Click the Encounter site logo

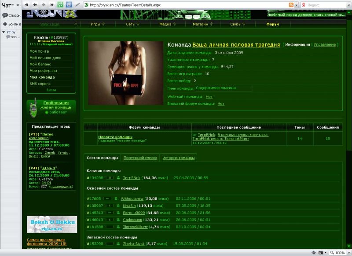coord(52,14)
